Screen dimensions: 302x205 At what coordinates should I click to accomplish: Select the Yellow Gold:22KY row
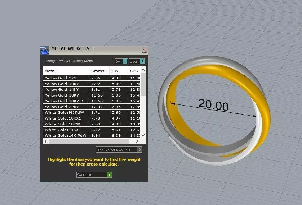(x=92, y=107)
